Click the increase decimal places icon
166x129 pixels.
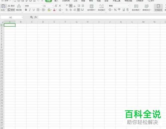(x=124, y=10)
